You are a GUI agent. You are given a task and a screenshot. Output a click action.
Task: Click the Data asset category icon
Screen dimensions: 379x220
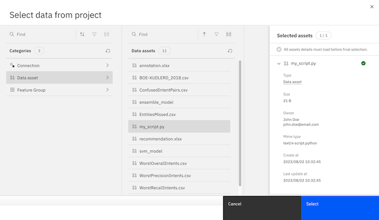tap(12, 78)
